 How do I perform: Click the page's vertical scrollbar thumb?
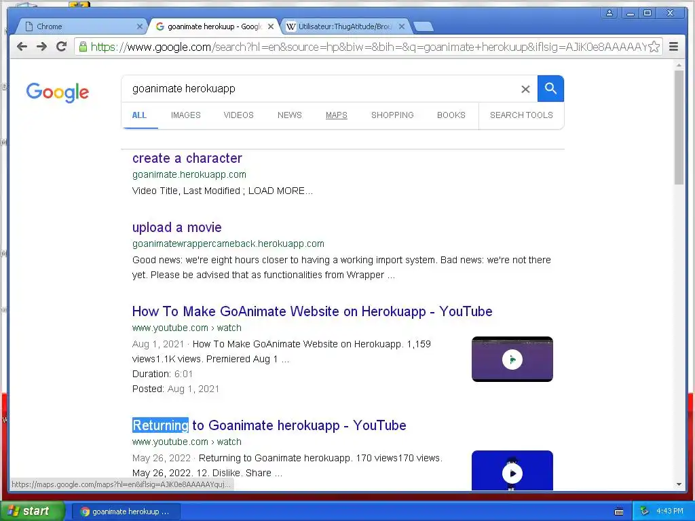679,127
